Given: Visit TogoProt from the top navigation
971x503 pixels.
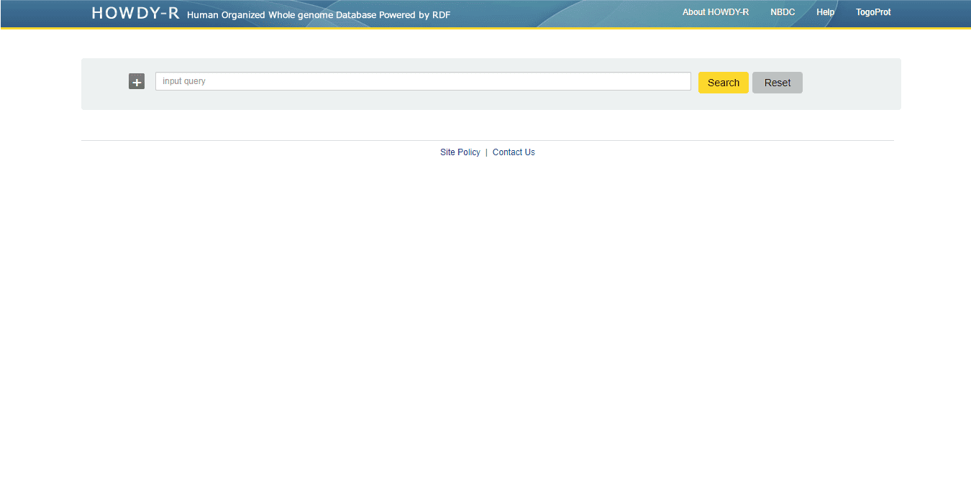Looking at the screenshot, I should coord(873,12).
